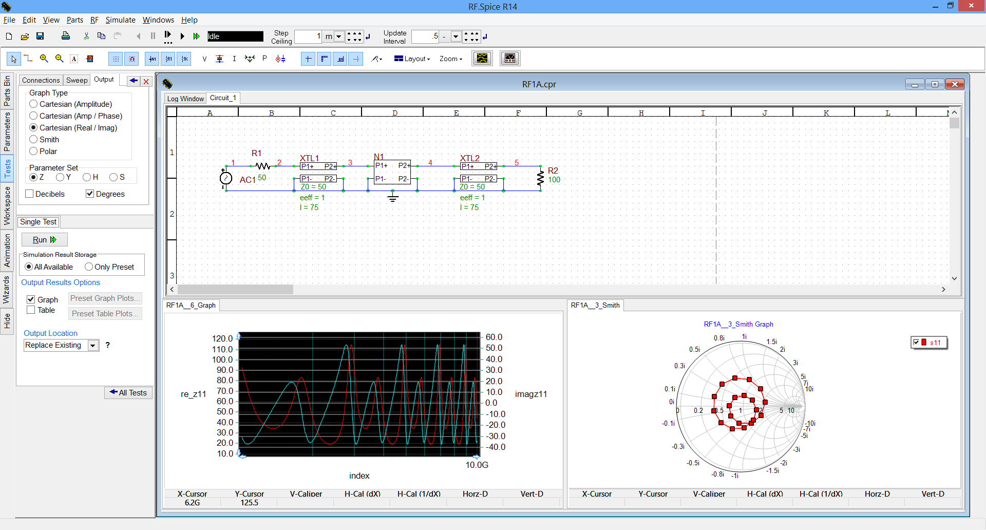
Task: Open the Layout dropdown
Action: click(412, 59)
